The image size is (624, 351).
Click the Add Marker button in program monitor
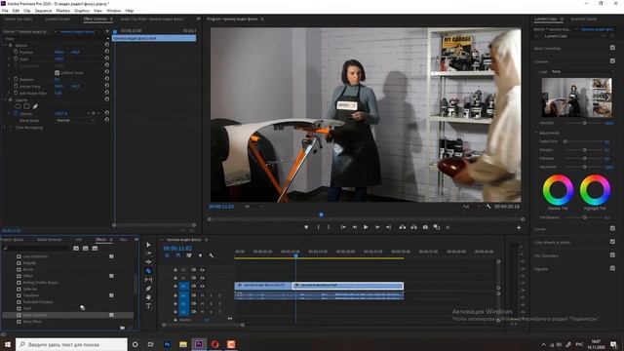(x=306, y=227)
